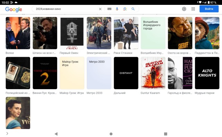The height and width of the screenshot is (137, 222).
Task: Open the Google logo homepage link
Action: 14,9
